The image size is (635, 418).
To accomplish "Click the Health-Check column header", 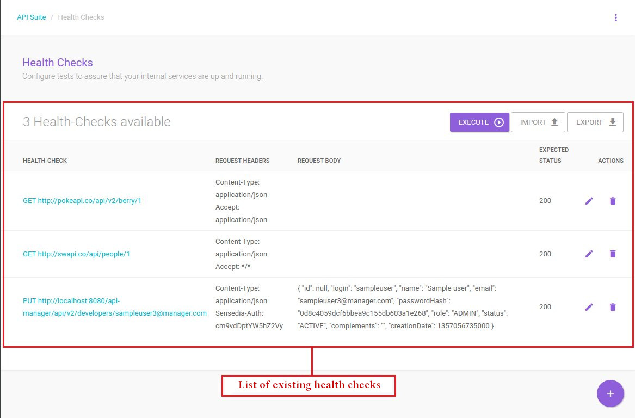I will pos(45,161).
